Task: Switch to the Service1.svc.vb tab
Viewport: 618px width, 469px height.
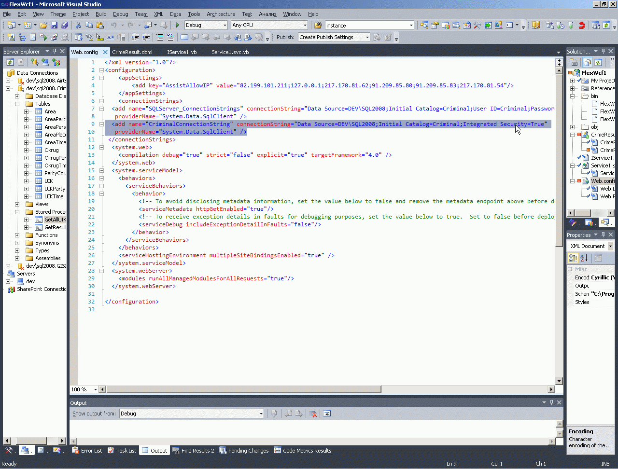Action: (x=230, y=52)
